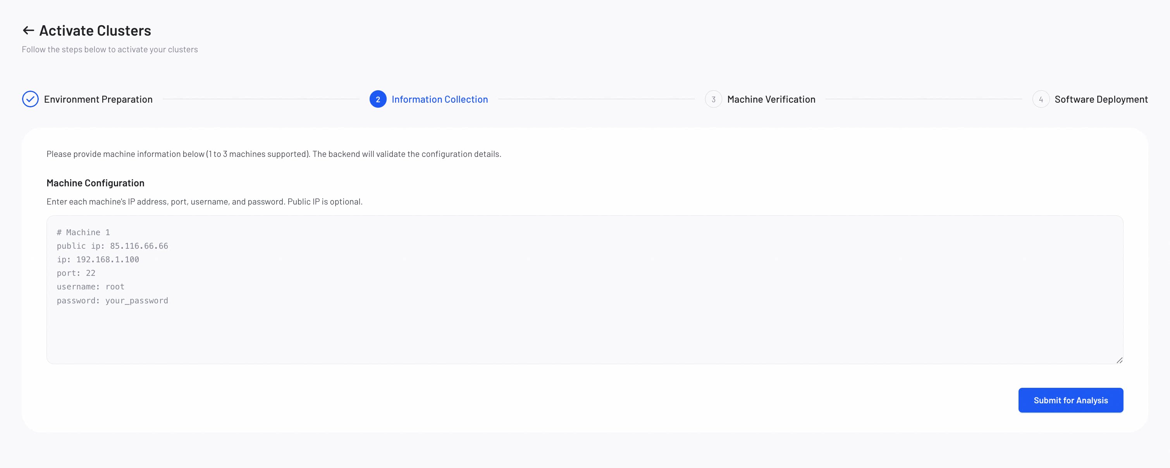Click the username: root line in textarea
The height and width of the screenshot is (468, 1170).
pos(90,287)
